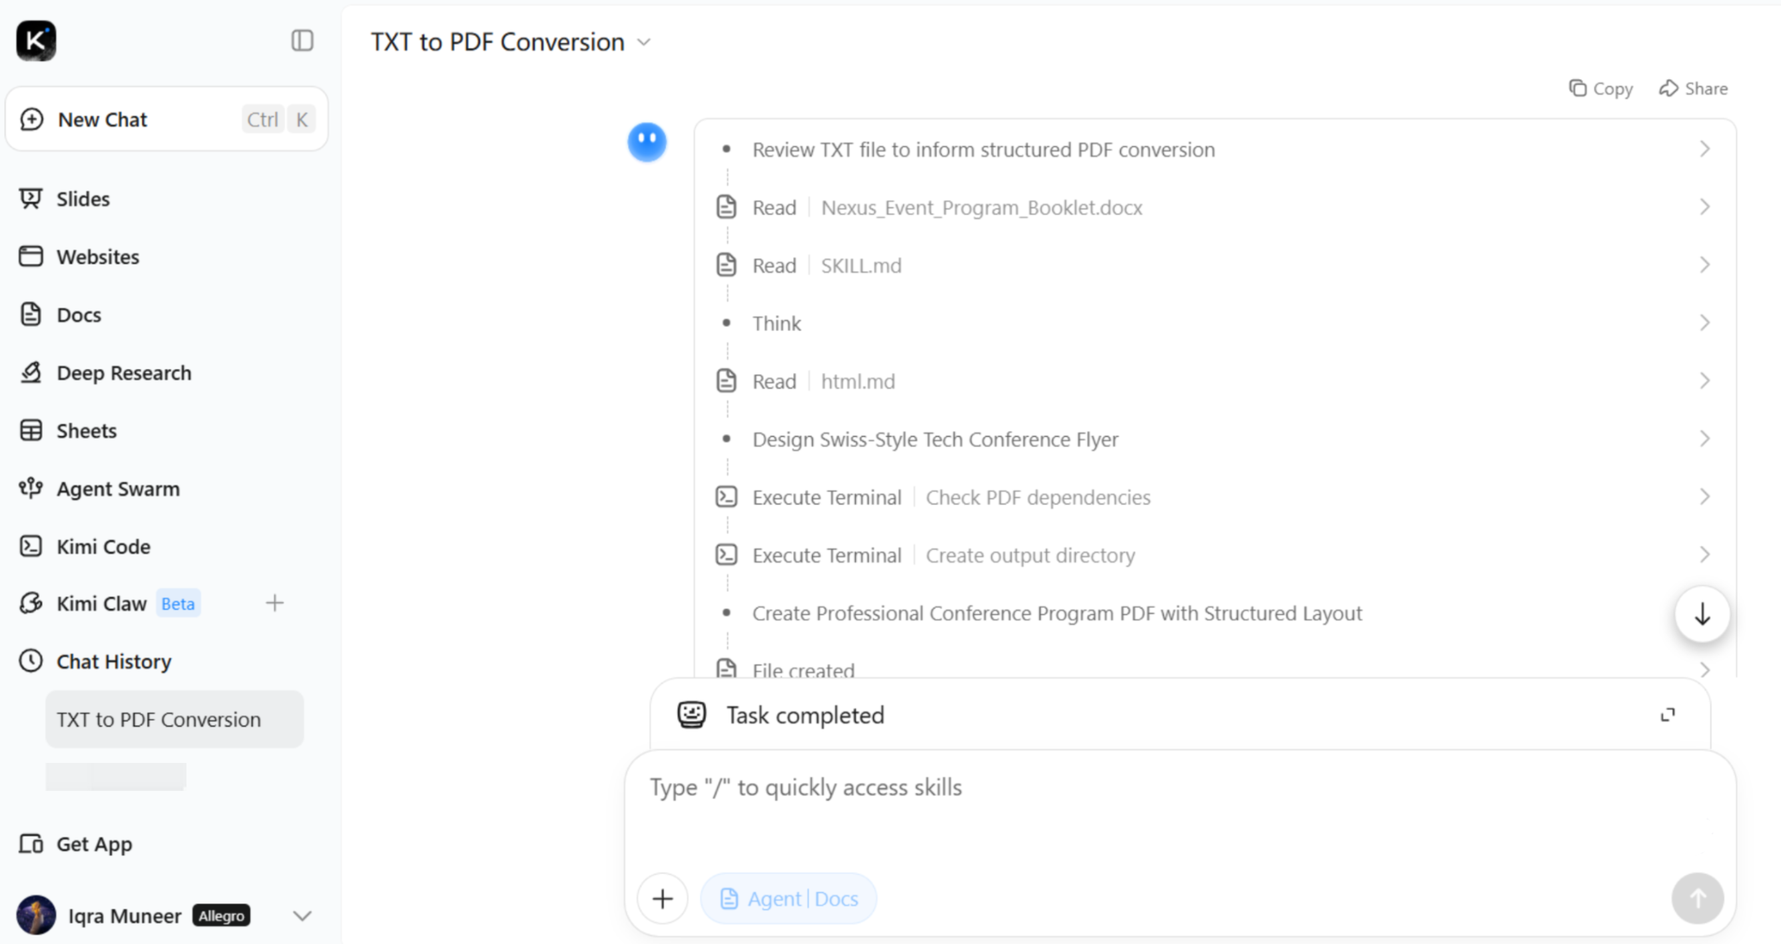1781x944 pixels.
Task: Click the Kimi logo icon
Action: 36,41
